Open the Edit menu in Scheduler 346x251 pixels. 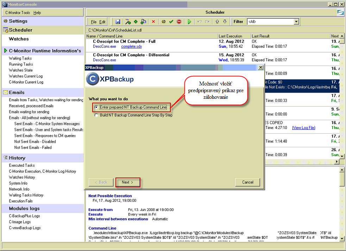[102, 22]
